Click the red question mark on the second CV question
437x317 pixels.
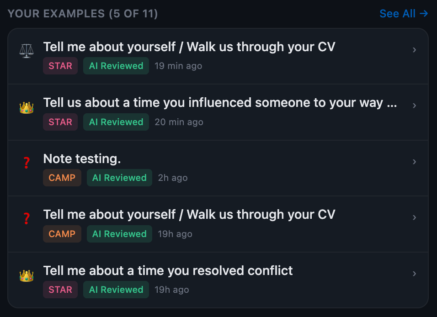(x=26, y=218)
